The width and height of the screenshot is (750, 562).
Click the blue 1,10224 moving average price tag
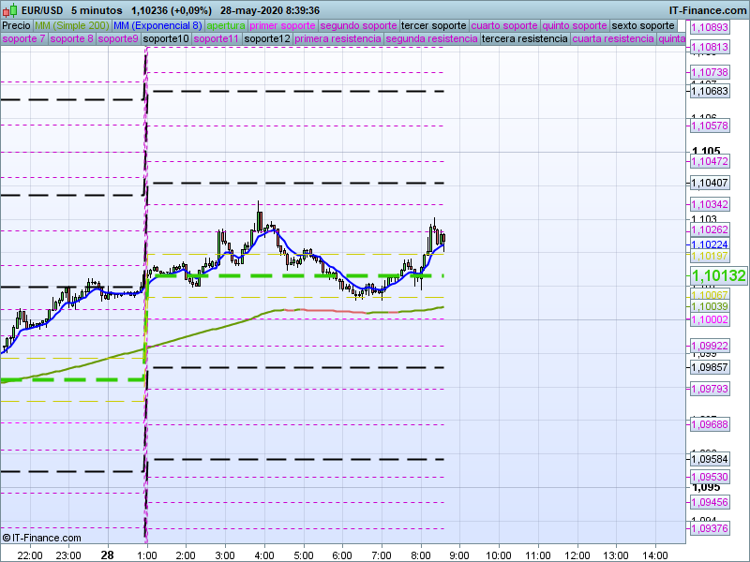(x=709, y=244)
